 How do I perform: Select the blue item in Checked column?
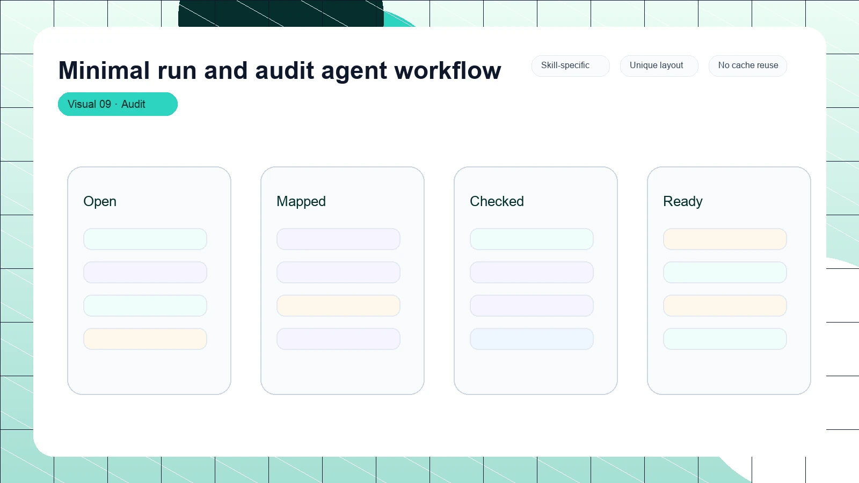point(532,339)
